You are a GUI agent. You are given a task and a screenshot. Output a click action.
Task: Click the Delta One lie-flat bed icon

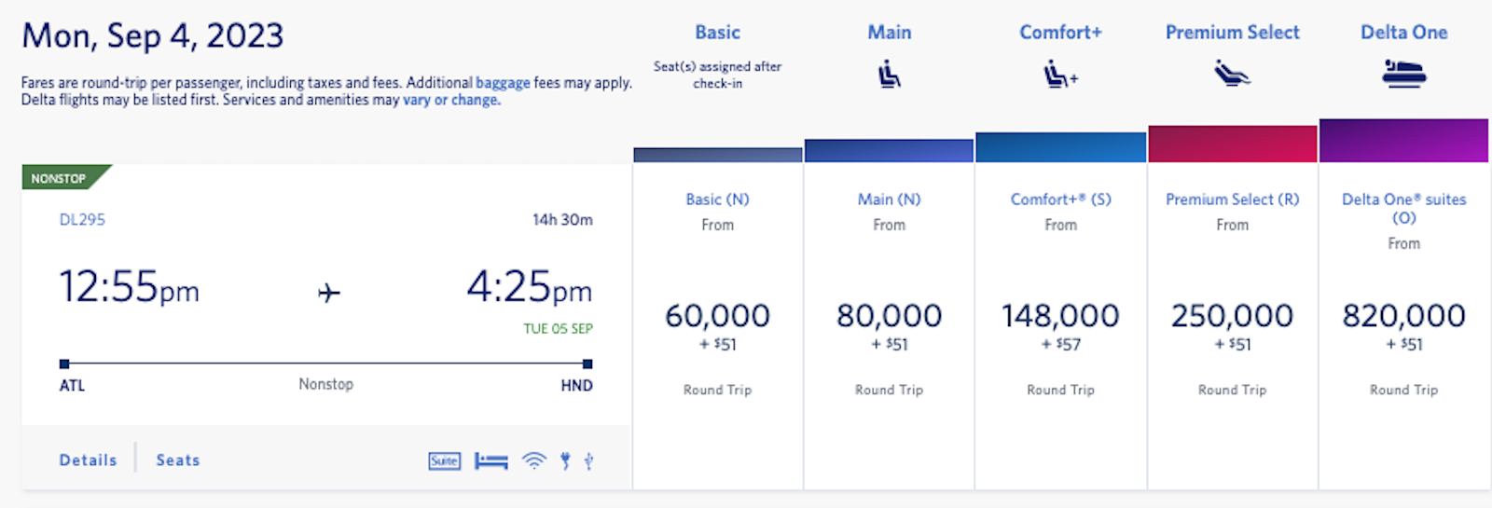1403,74
